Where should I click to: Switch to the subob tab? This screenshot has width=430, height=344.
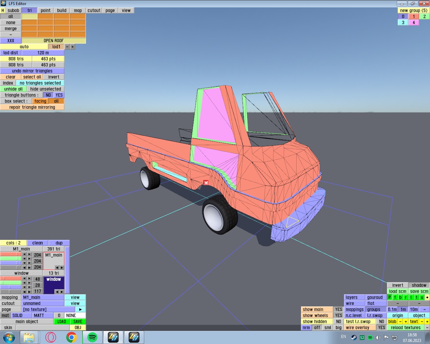pos(13,10)
